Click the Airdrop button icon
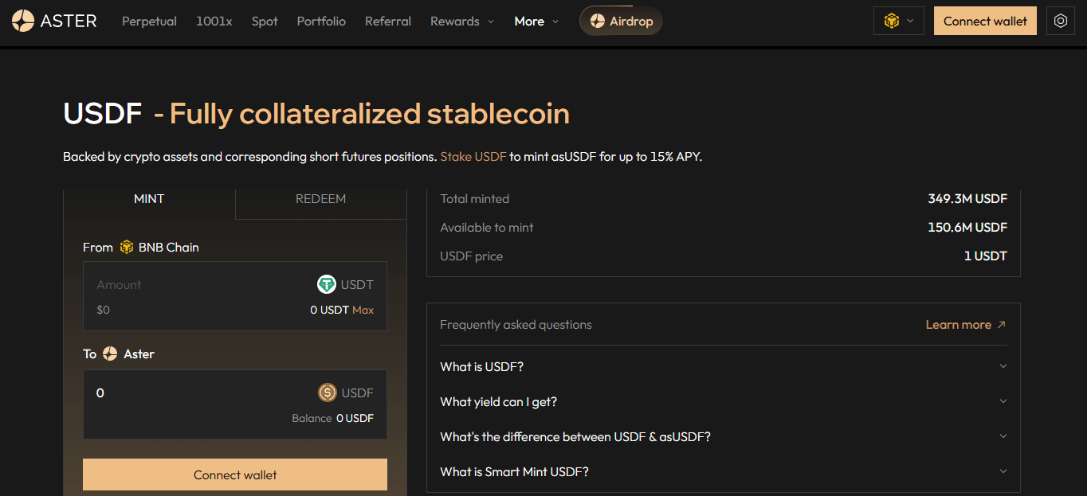Viewport: 1087px width, 496px height. pyautogui.click(x=598, y=21)
